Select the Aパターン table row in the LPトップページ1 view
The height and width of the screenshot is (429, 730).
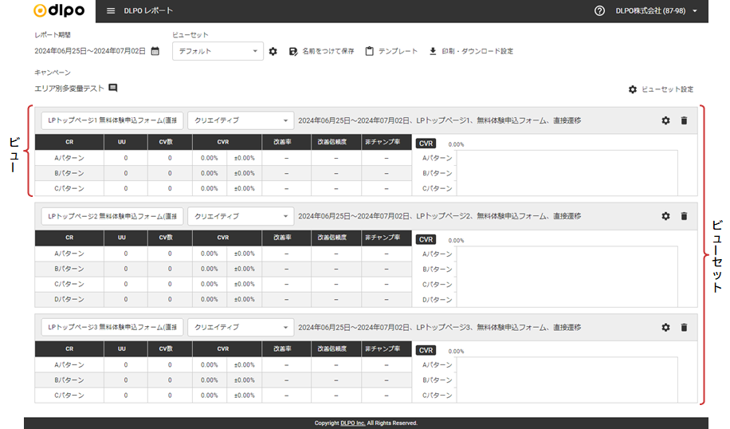223,158
